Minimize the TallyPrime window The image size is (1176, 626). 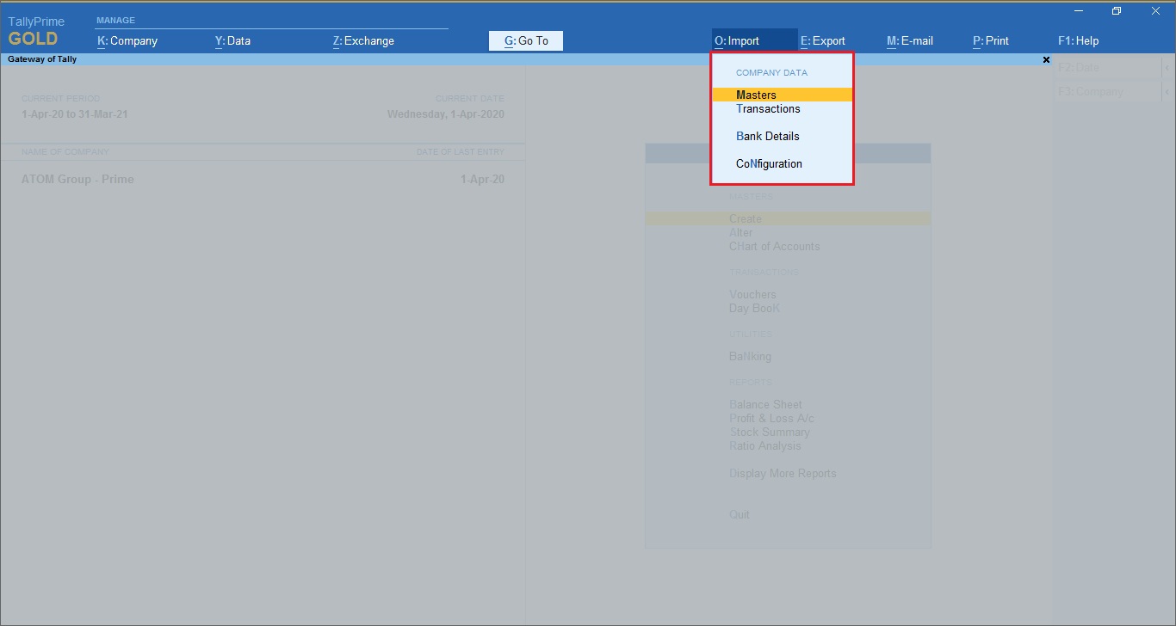coord(1079,11)
